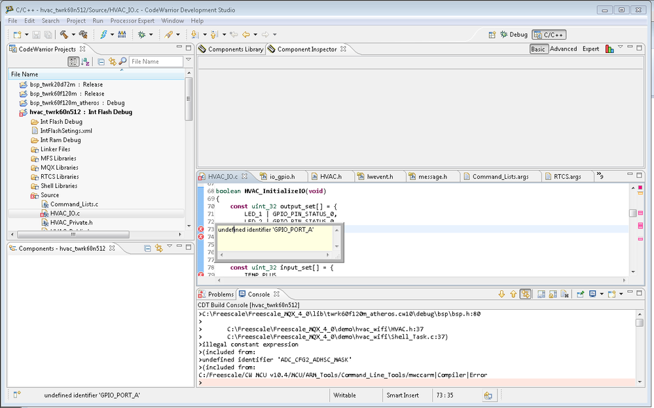Enable Expert view mode

click(x=590, y=49)
